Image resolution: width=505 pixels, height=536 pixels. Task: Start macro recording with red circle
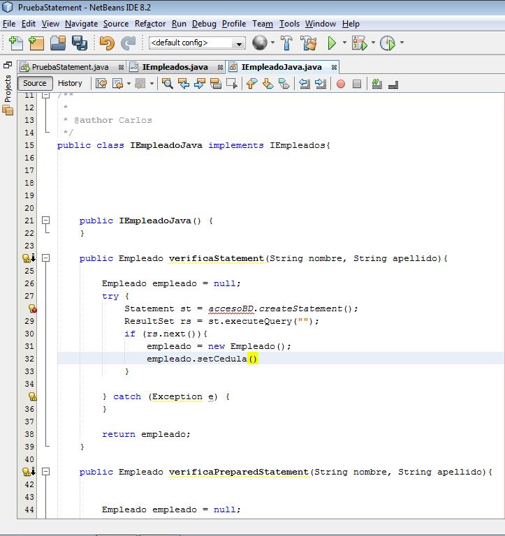click(341, 84)
